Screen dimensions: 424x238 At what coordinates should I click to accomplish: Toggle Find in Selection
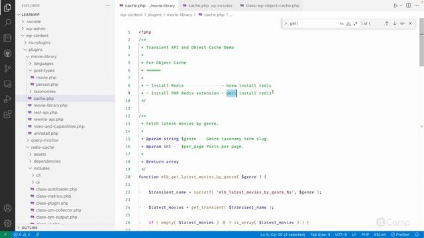click(402, 24)
